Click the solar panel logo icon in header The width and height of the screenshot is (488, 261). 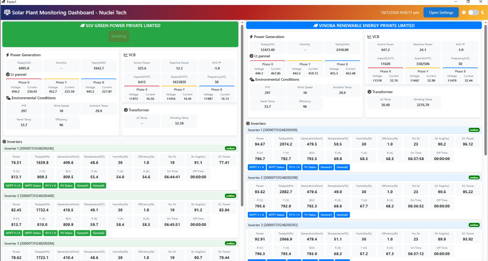7,13
